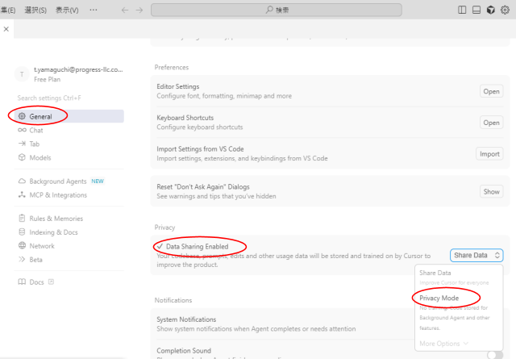The height and width of the screenshot is (359, 516).
Task: Open the Models settings page
Action: [40, 157]
